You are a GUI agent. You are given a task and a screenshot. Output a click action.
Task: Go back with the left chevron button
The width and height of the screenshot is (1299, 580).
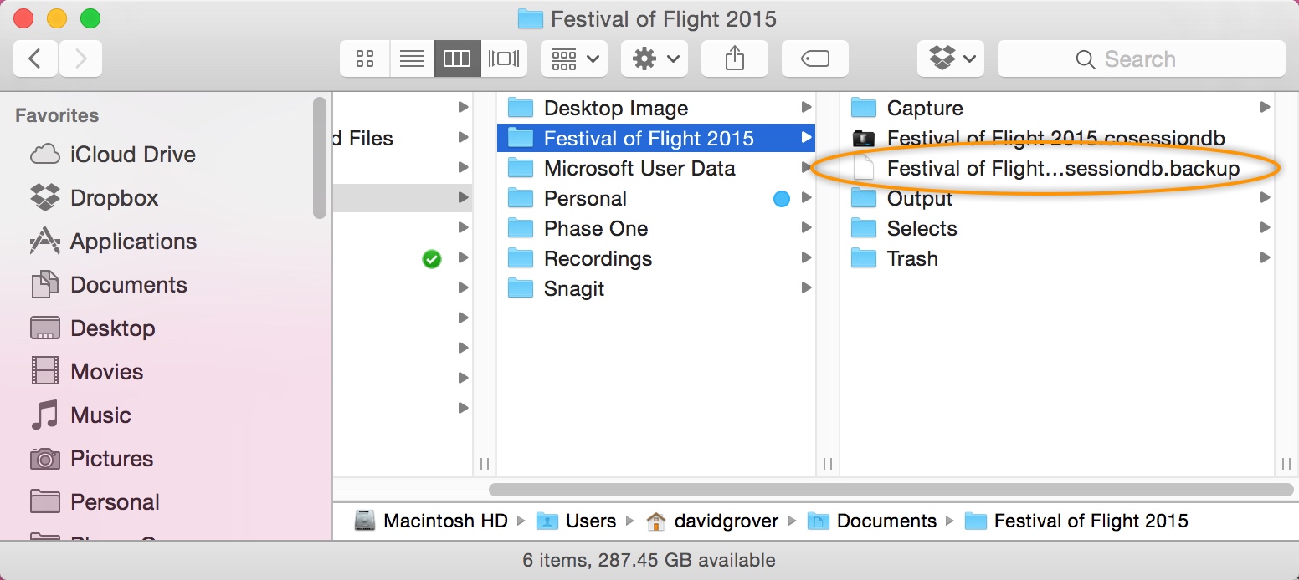(35, 59)
